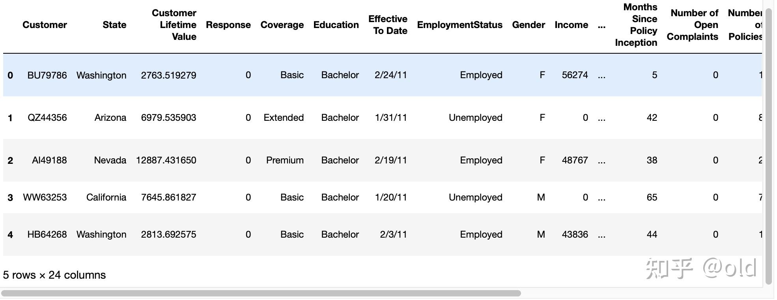
Task: Click the Arizona state cell
Action: coord(110,118)
